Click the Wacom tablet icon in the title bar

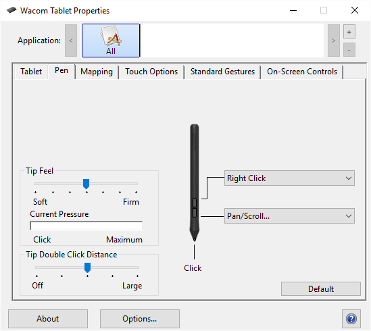coord(11,10)
